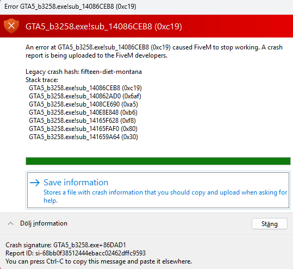Click the Save information command link
The image size is (293, 269).
coord(158,190)
